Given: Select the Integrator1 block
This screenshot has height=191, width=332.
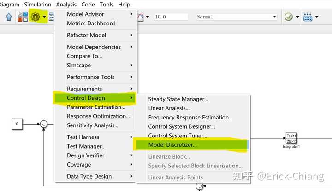Looking at the screenshot, I should (x=291, y=138).
